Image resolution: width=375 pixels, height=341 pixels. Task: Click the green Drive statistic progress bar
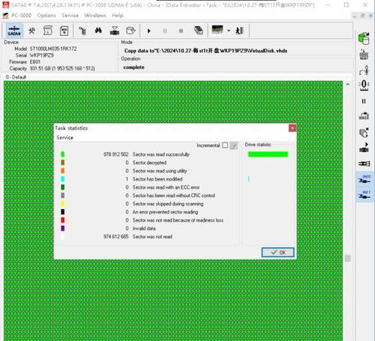click(268, 154)
